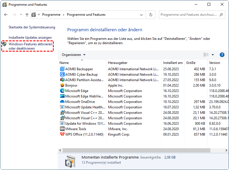Click the AOMEI Backupper program icon
Image resolution: width=229 pixels, height=170 pixels.
point(62,69)
